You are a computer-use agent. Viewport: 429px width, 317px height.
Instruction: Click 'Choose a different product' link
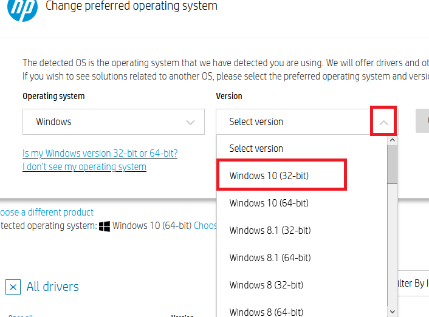coord(47,213)
